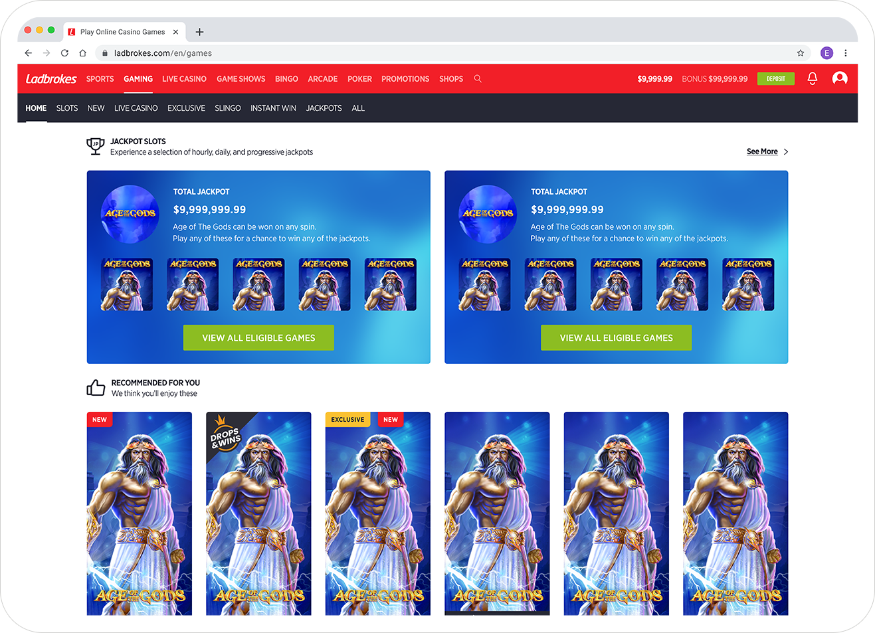Close the Play Online Casino Games tab

tap(175, 32)
